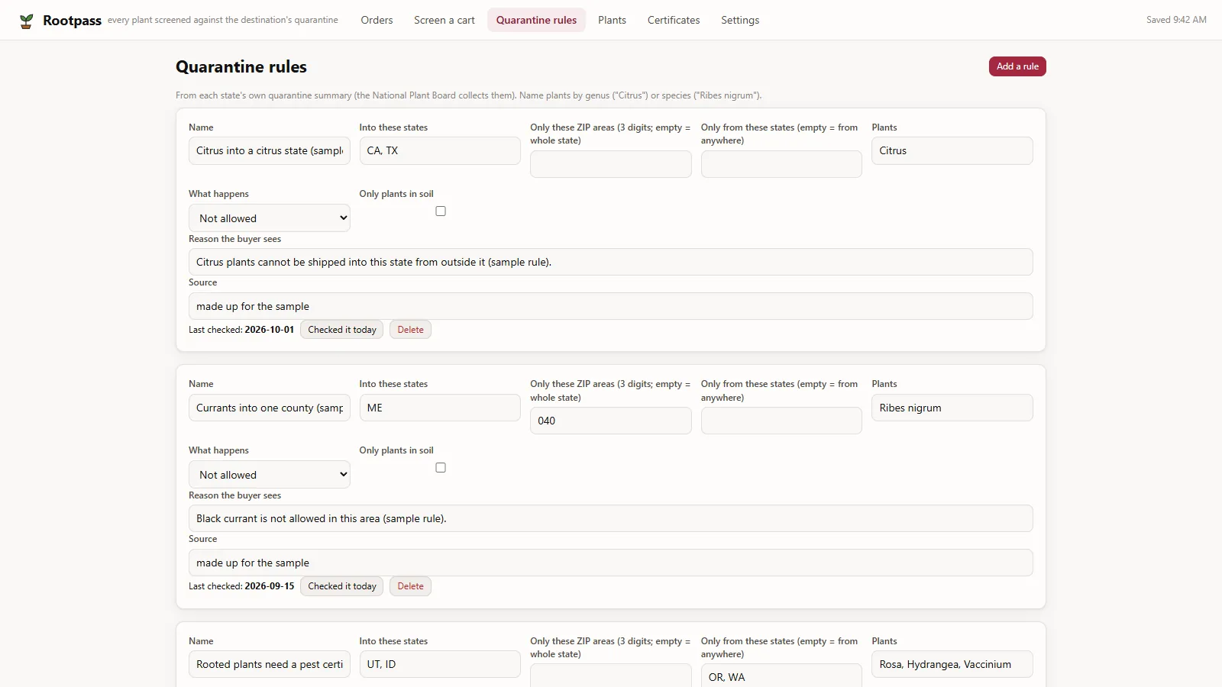Click the 'UT, ID' states field

tap(440, 664)
